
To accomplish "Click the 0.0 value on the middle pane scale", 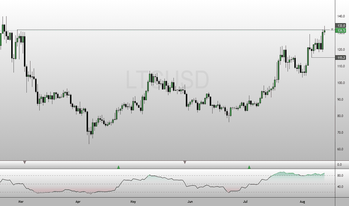I will 339,164.
